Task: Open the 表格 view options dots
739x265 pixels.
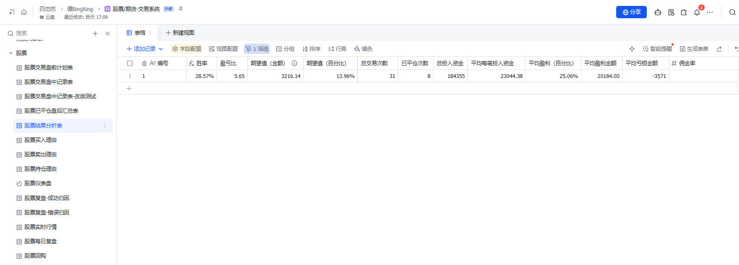Action: (150, 33)
